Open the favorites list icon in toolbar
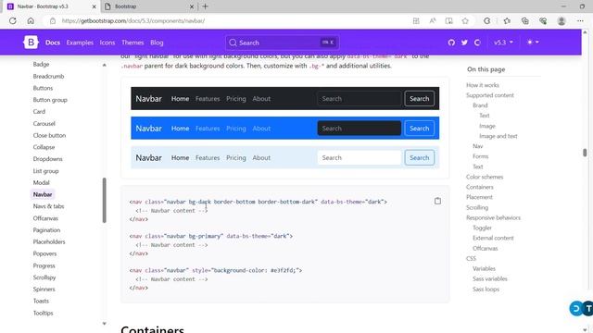The width and height of the screenshot is (593, 333). 507,21
